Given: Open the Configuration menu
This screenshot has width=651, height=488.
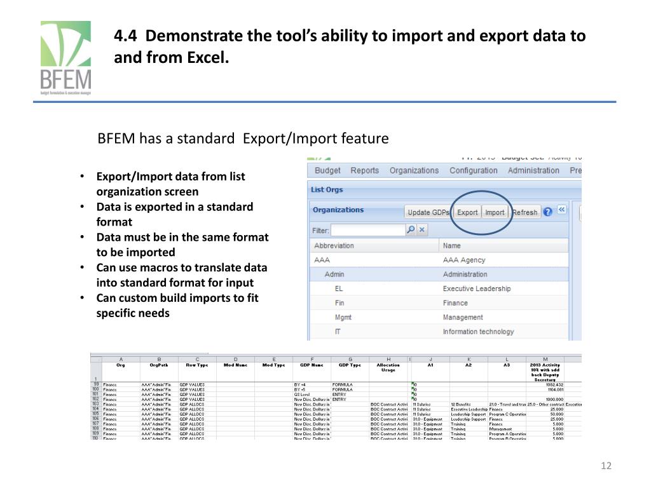Looking at the screenshot, I should coord(473,170).
